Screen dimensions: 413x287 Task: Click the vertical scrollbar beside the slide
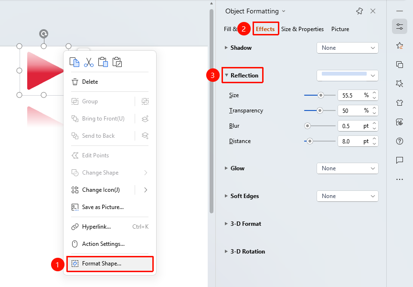(x=211, y=111)
